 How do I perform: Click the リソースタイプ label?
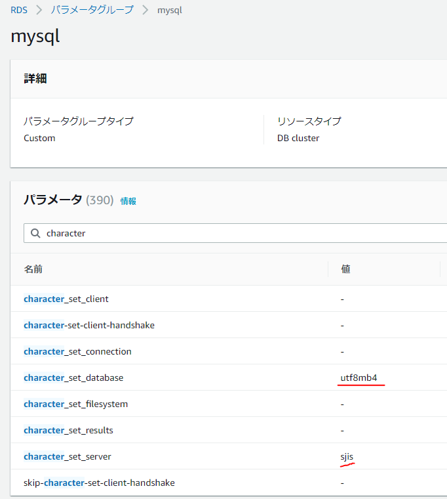point(309,121)
